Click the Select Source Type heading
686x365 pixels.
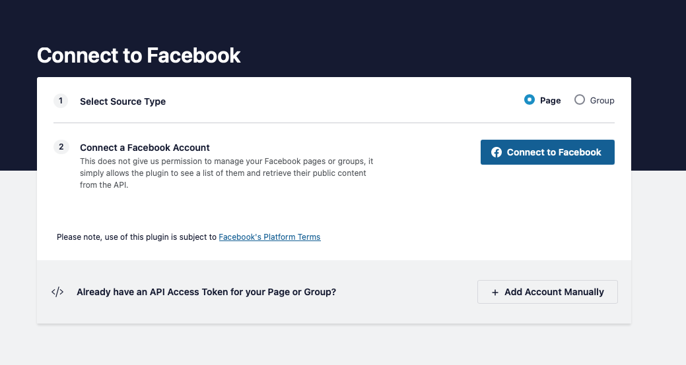tap(123, 101)
